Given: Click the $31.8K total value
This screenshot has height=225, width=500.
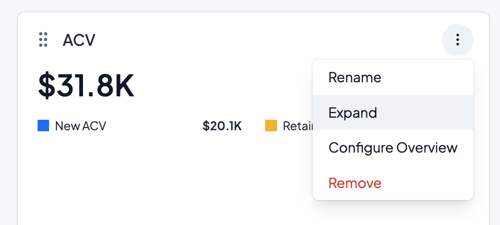Looking at the screenshot, I should click(x=86, y=86).
